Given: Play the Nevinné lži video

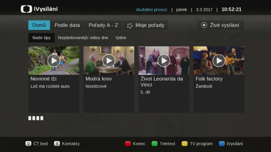Looking at the screenshot, I should coord(54,61).
